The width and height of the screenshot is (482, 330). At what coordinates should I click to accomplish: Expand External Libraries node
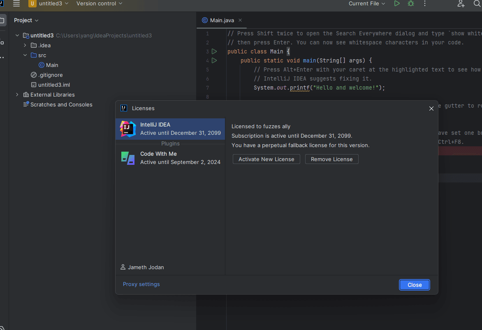[17, 95]
